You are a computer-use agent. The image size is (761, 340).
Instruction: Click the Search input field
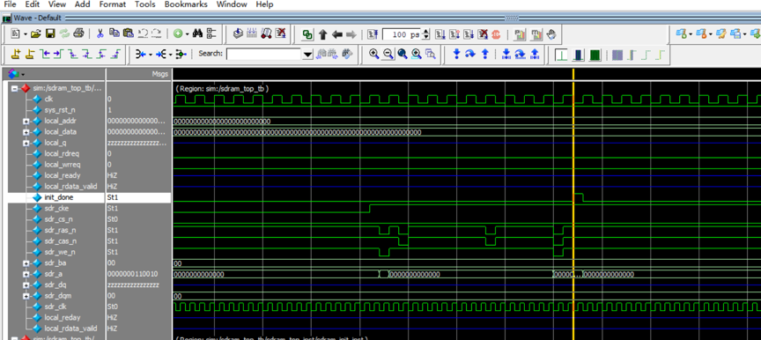point(264,54)
